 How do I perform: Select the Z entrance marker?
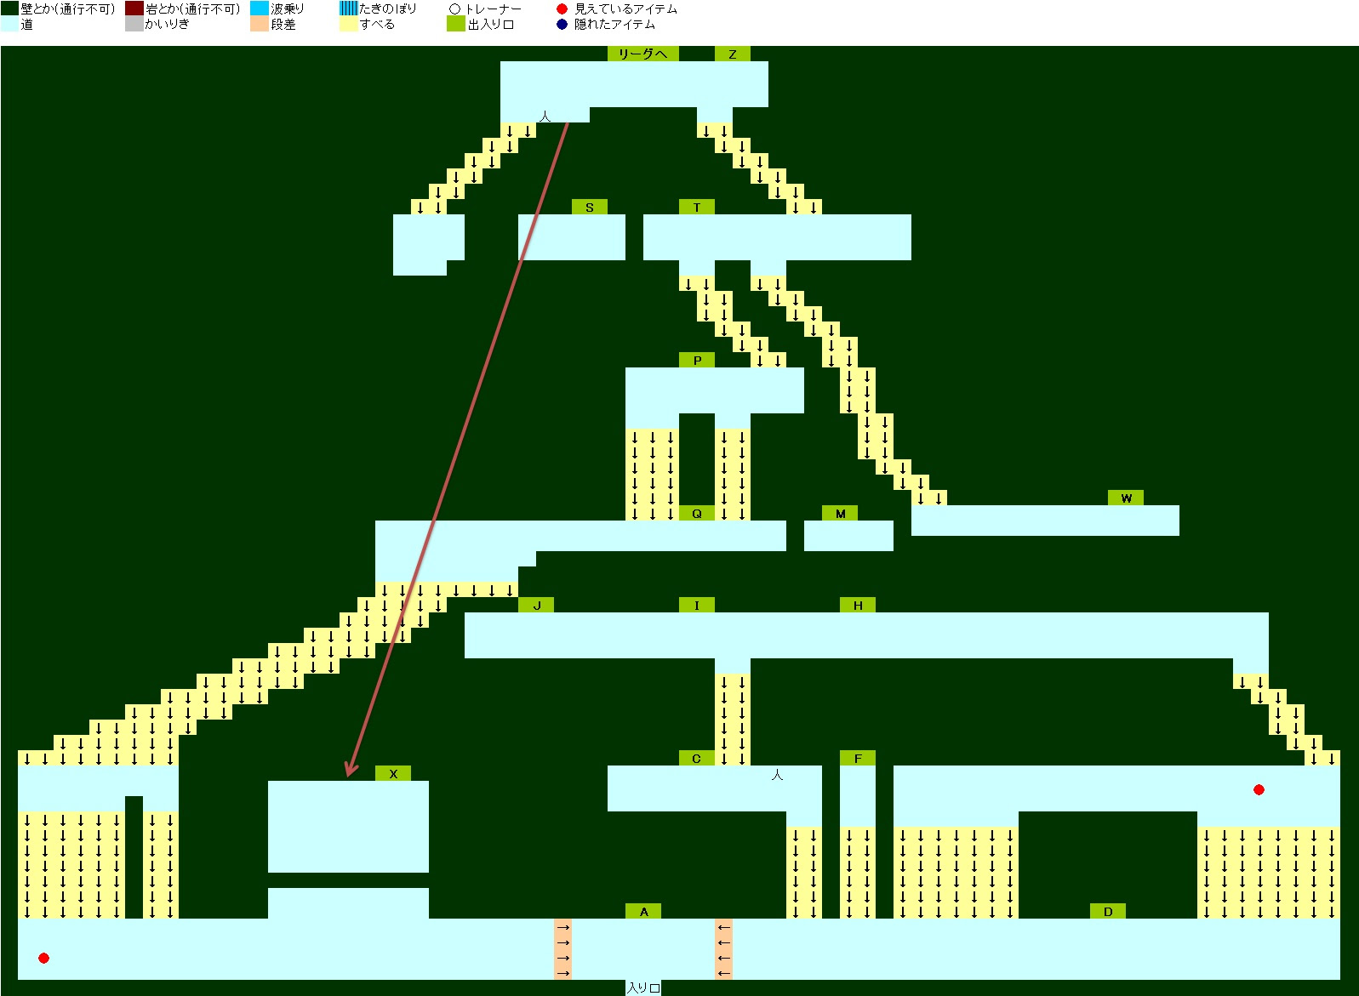tap(733, 54)
